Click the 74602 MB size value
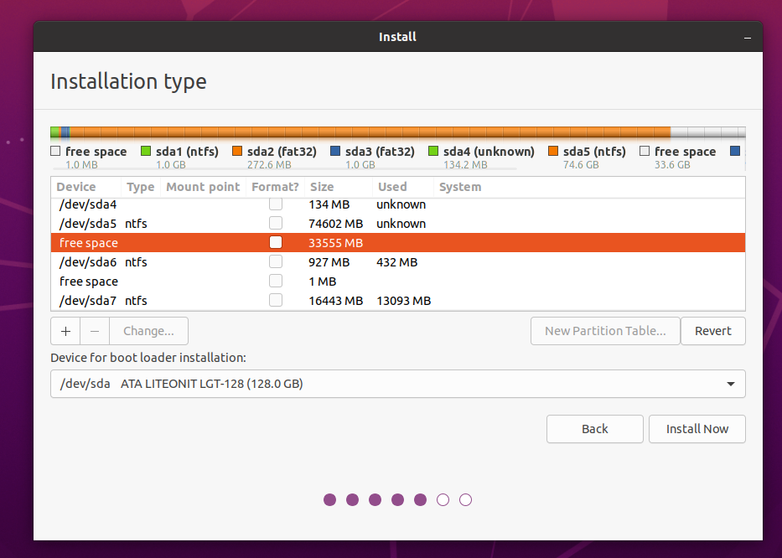Viewport: 782px width, 558px height. [x=335, y=224]
